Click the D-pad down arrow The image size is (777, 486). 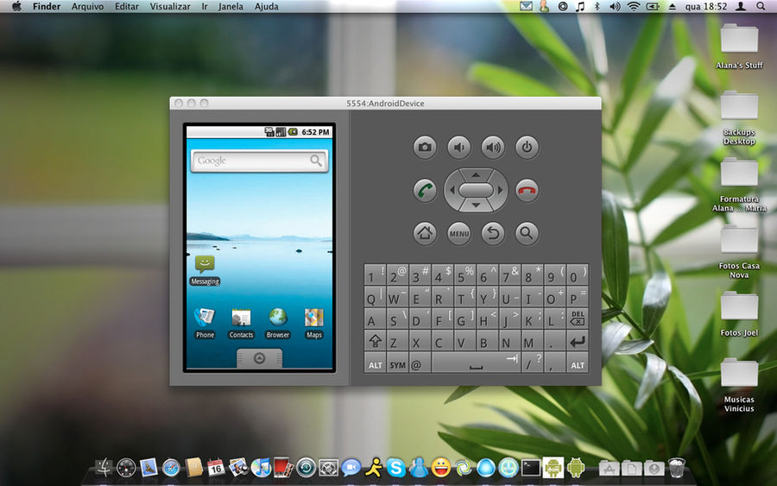(x=476, y=205)
